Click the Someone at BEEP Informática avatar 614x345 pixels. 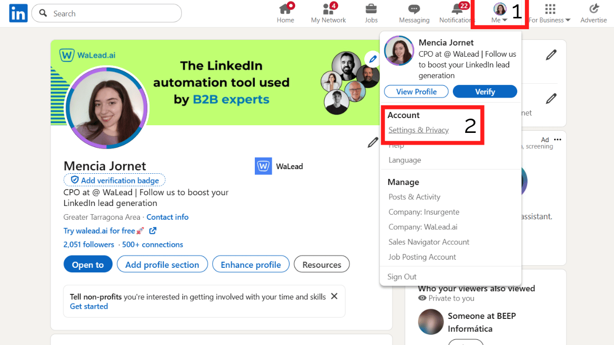click(x=431, y=322)
